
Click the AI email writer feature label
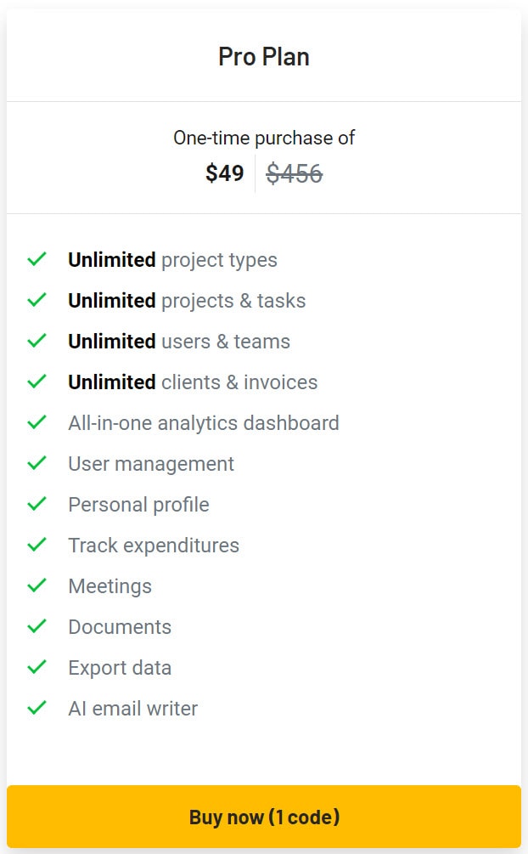(x=132, y=708)
